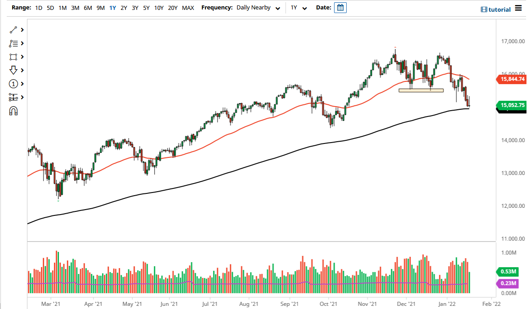This screenshot has width=531, height=309.
Task: Select the arrow annotation tool
Action: (13, 70)
